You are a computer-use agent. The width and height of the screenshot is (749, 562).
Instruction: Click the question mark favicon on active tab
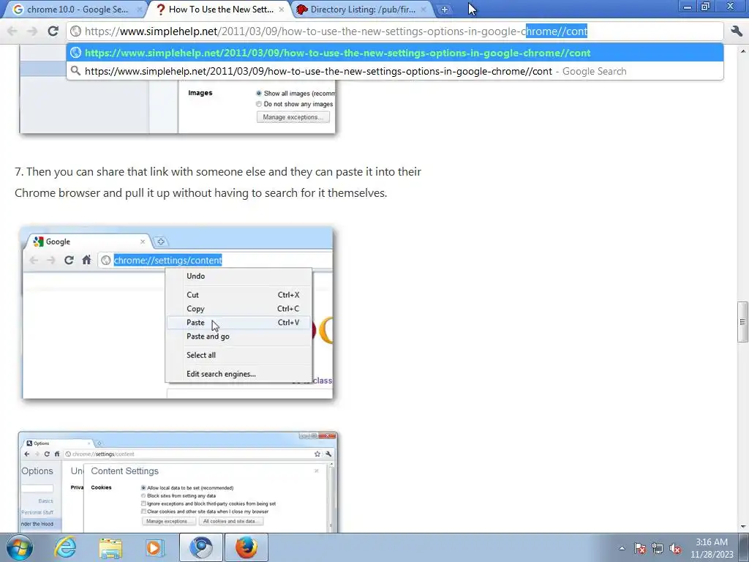point(161,10)
